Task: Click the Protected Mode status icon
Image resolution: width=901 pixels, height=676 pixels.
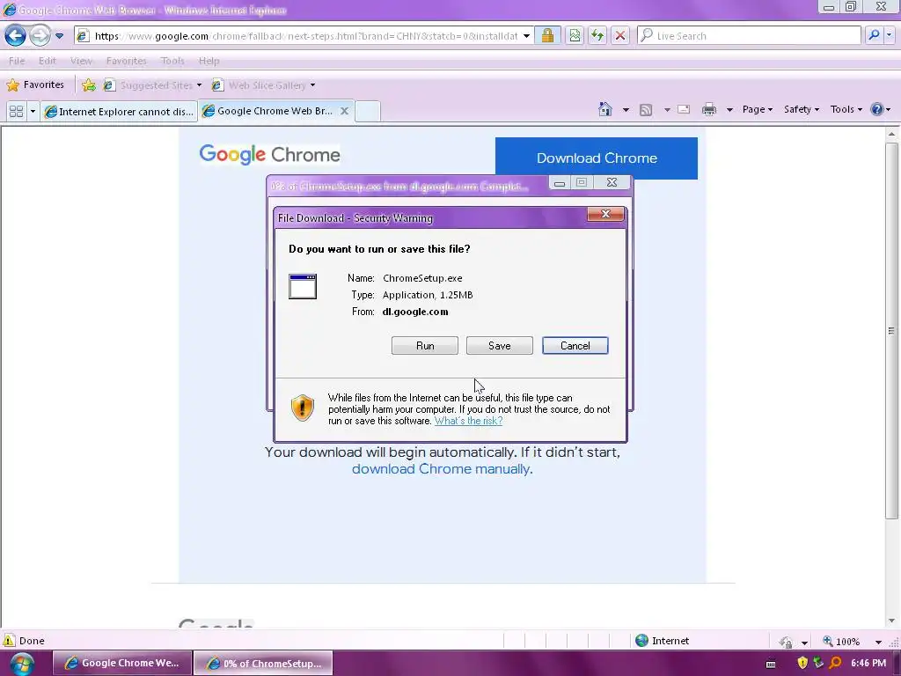Action: click(x=786, y=642)
